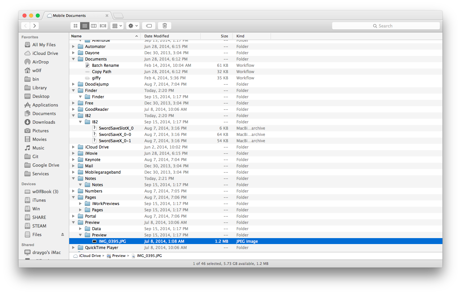461x294 pixels.
Task: Click the Delete trash toolbar button
Action: [165, 26]
